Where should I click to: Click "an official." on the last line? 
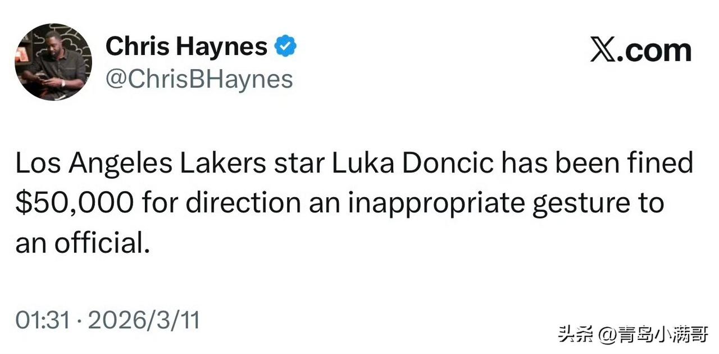83,243
